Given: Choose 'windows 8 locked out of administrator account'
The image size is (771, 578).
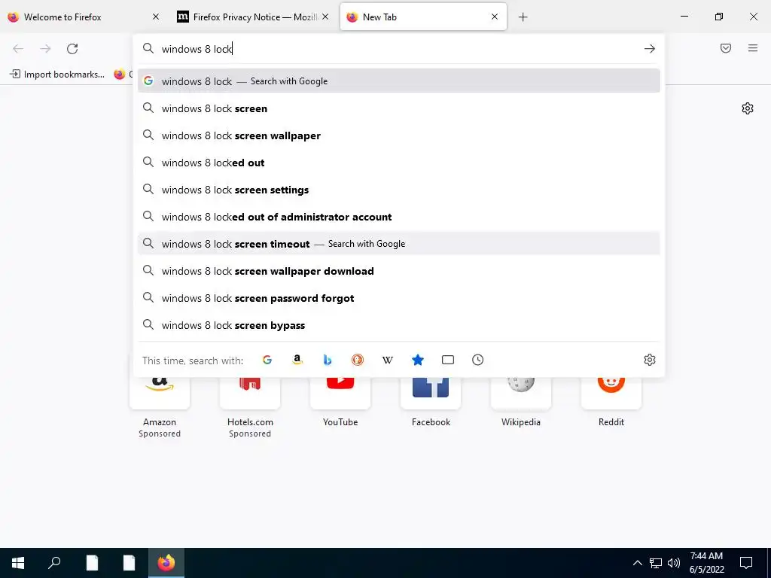Looking at the screenshot, I should click(399, 217).
